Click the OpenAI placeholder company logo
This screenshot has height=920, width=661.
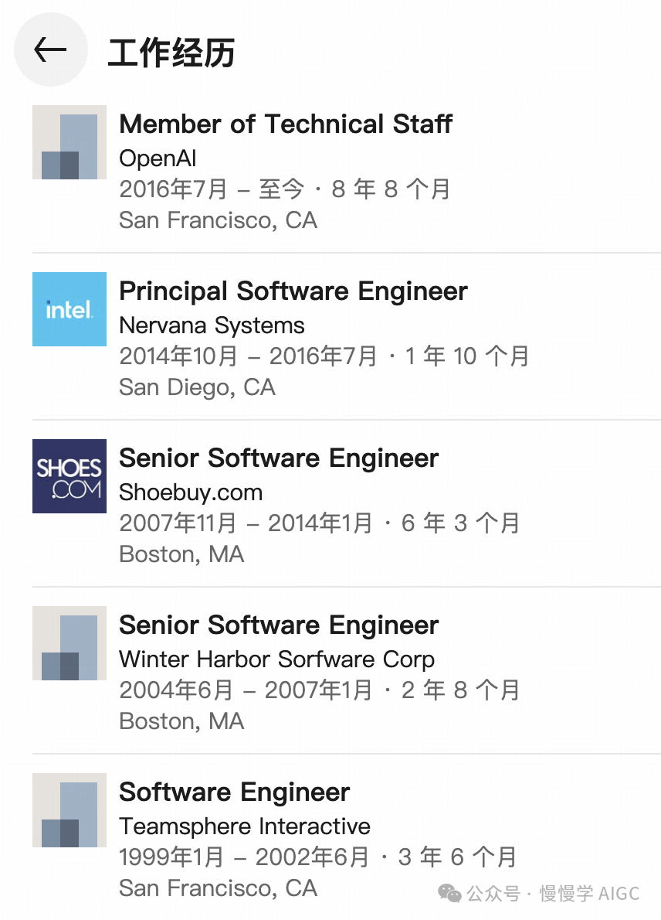[69, 142]
